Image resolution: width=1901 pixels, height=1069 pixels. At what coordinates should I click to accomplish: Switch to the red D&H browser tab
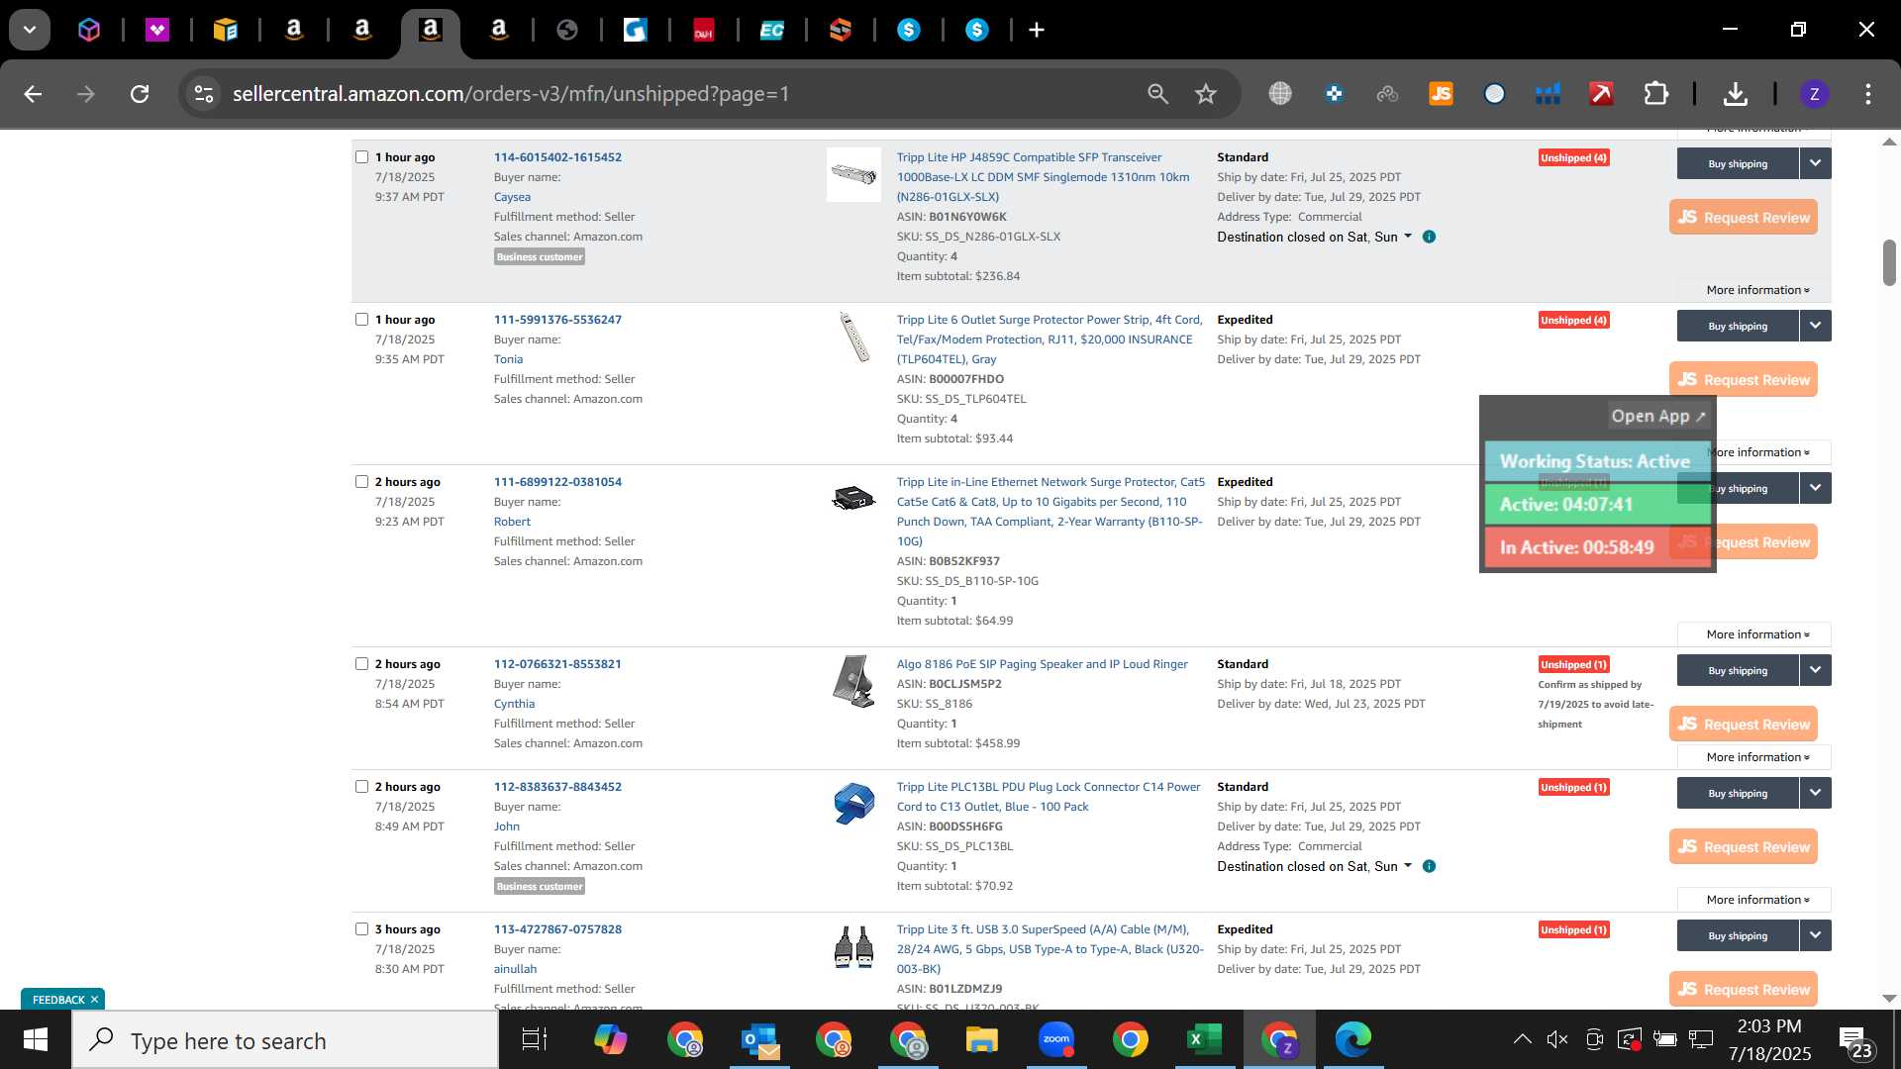[704, 30]
